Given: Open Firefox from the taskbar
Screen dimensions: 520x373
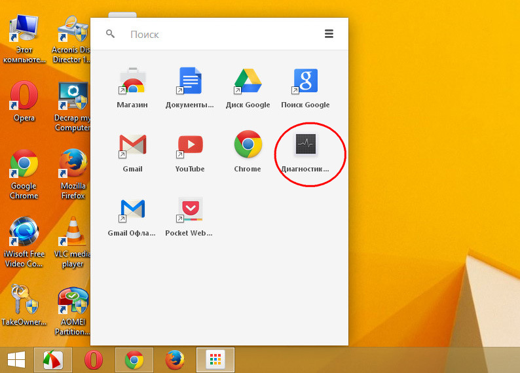Looking at the screenshot, I should [x=174, y=360].
